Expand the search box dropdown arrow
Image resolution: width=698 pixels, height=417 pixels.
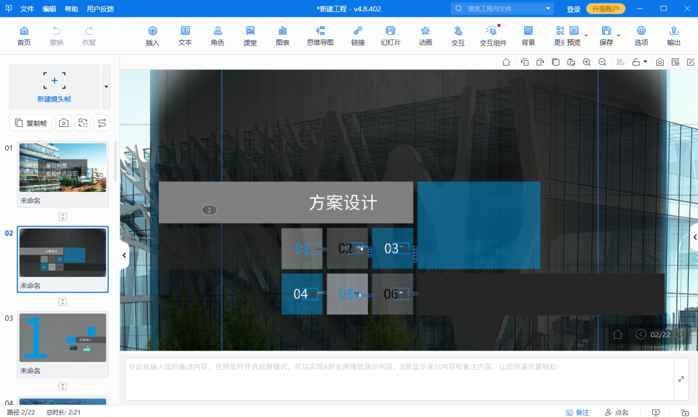[x=548, y=9]
